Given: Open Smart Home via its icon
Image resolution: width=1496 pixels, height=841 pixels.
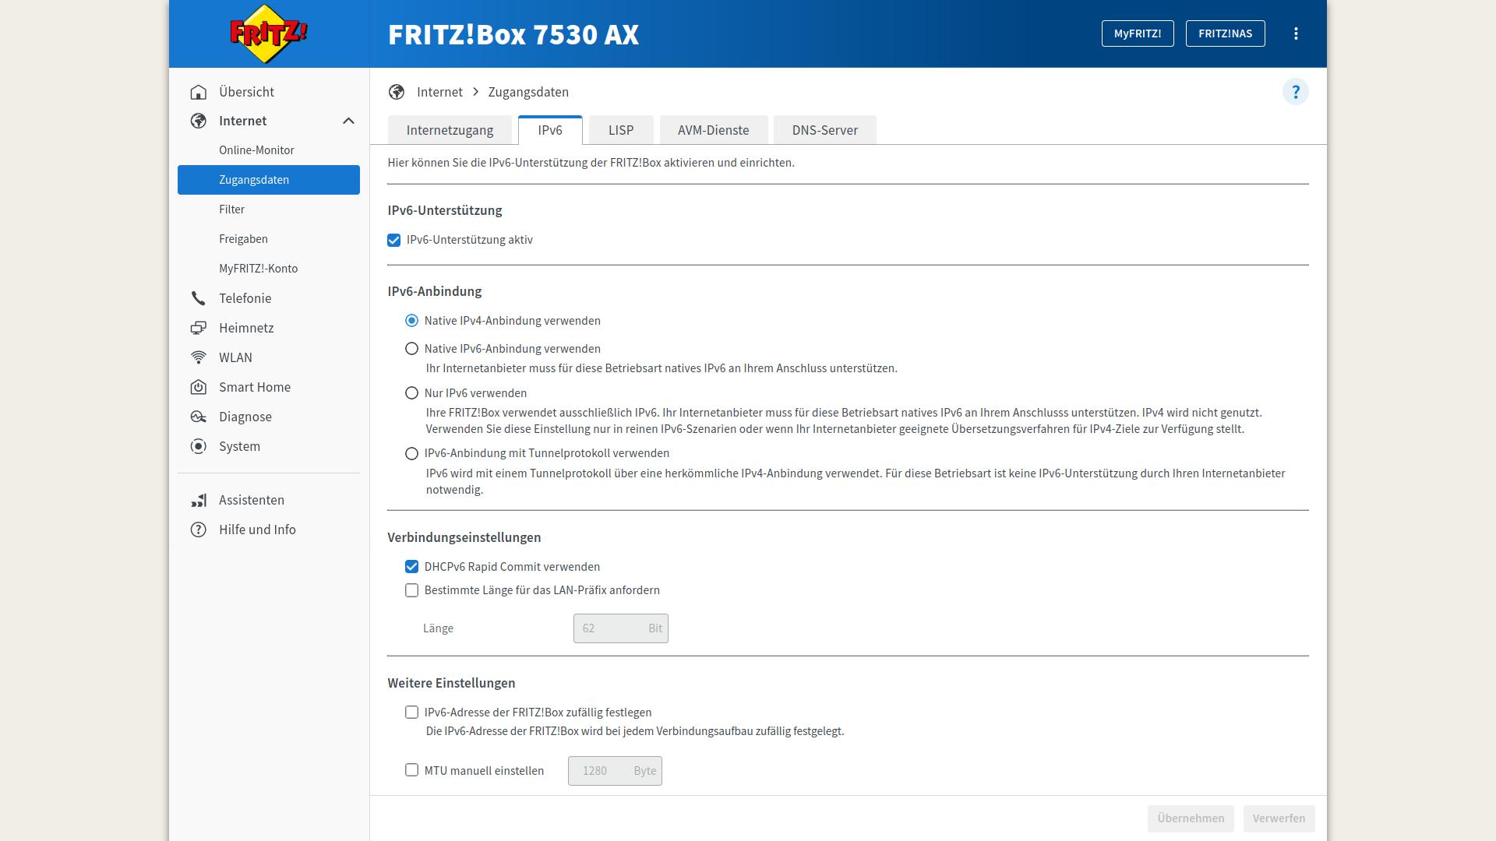Looking at the screenshot, I should (x=199, y=387).
